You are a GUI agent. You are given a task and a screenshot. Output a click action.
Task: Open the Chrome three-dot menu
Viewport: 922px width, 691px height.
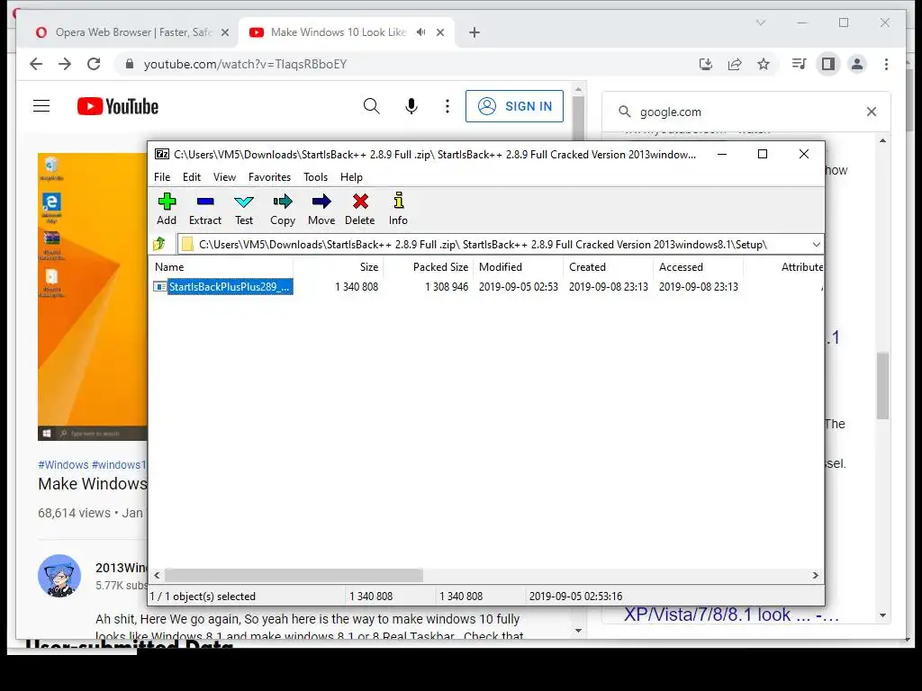pyautogui.click(x=886, y=64)
